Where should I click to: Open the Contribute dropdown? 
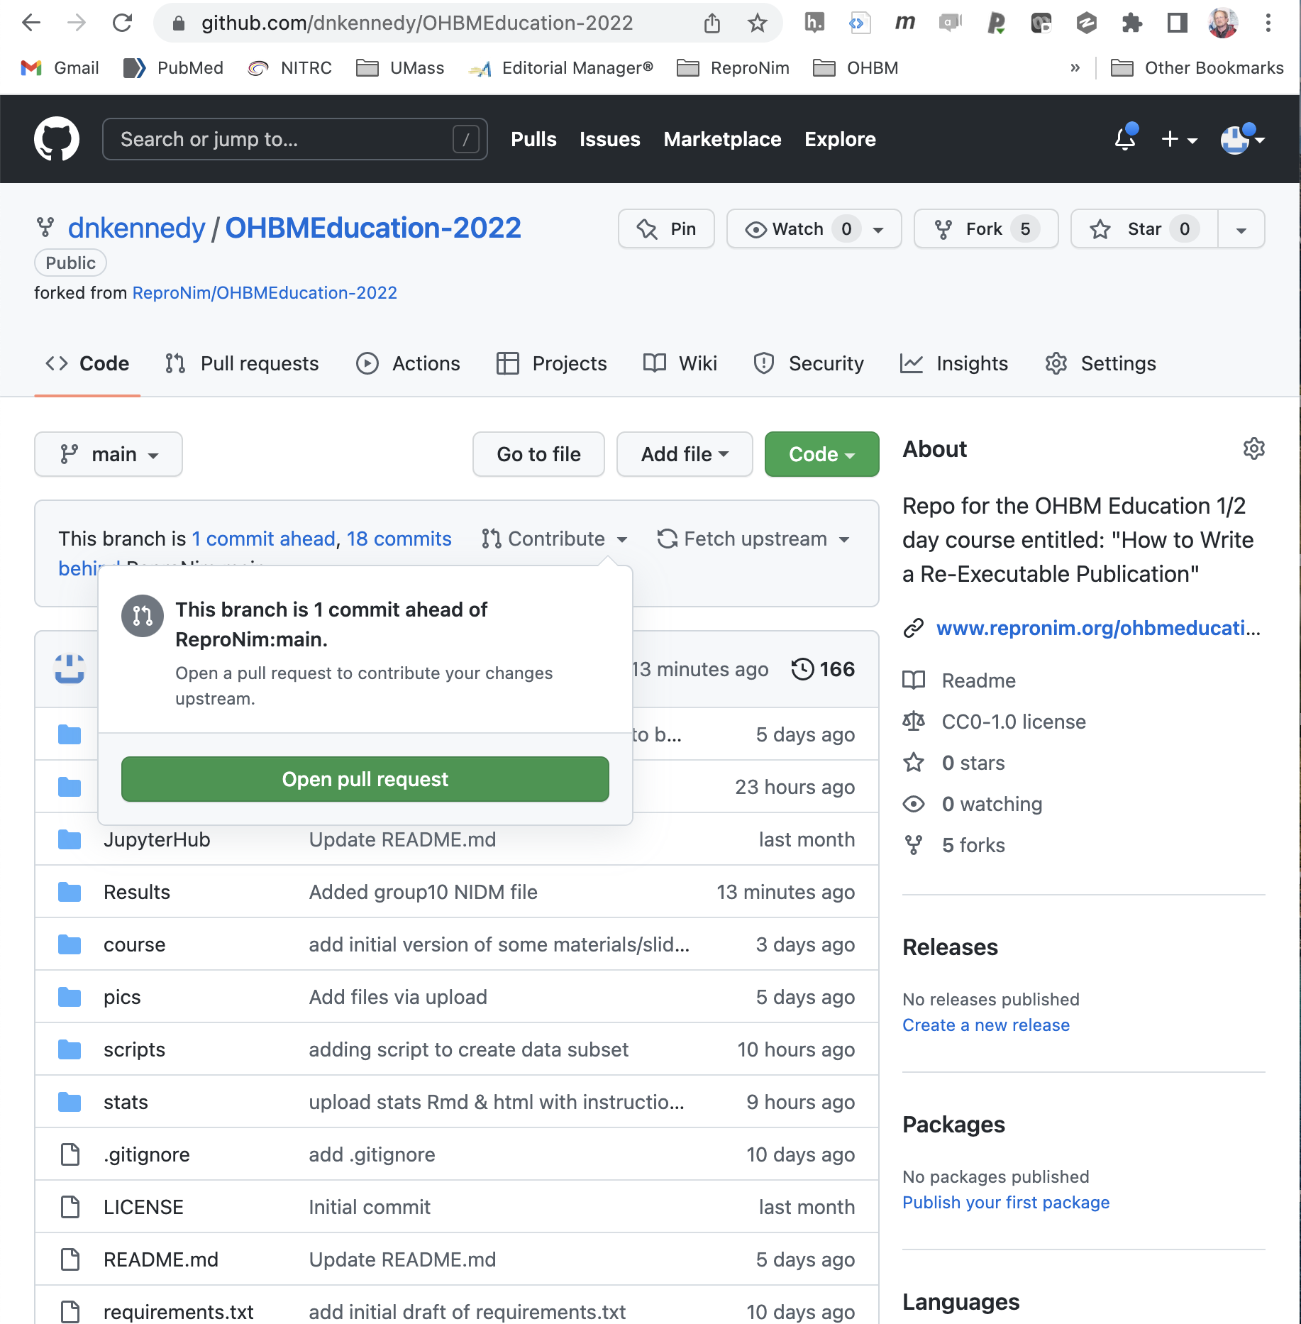click(554, 539)
